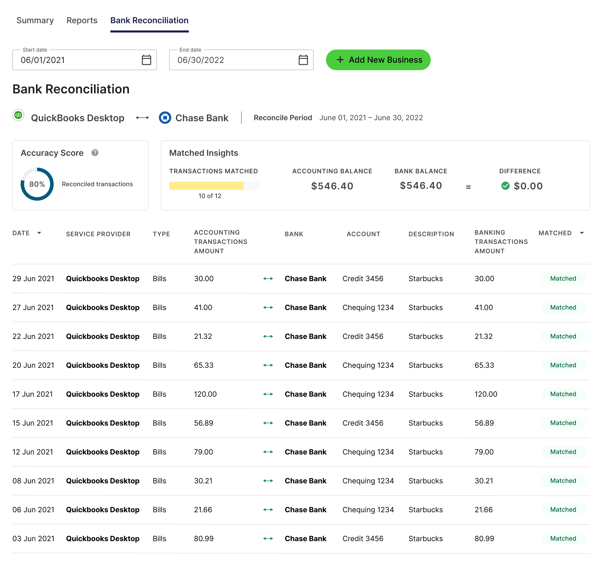Click the Matched badge for 12 Jun 2021

click(563, 452)
